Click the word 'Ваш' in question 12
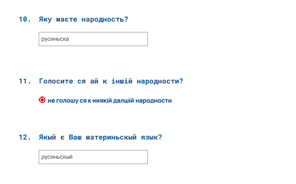 click(x=75, y=137)
